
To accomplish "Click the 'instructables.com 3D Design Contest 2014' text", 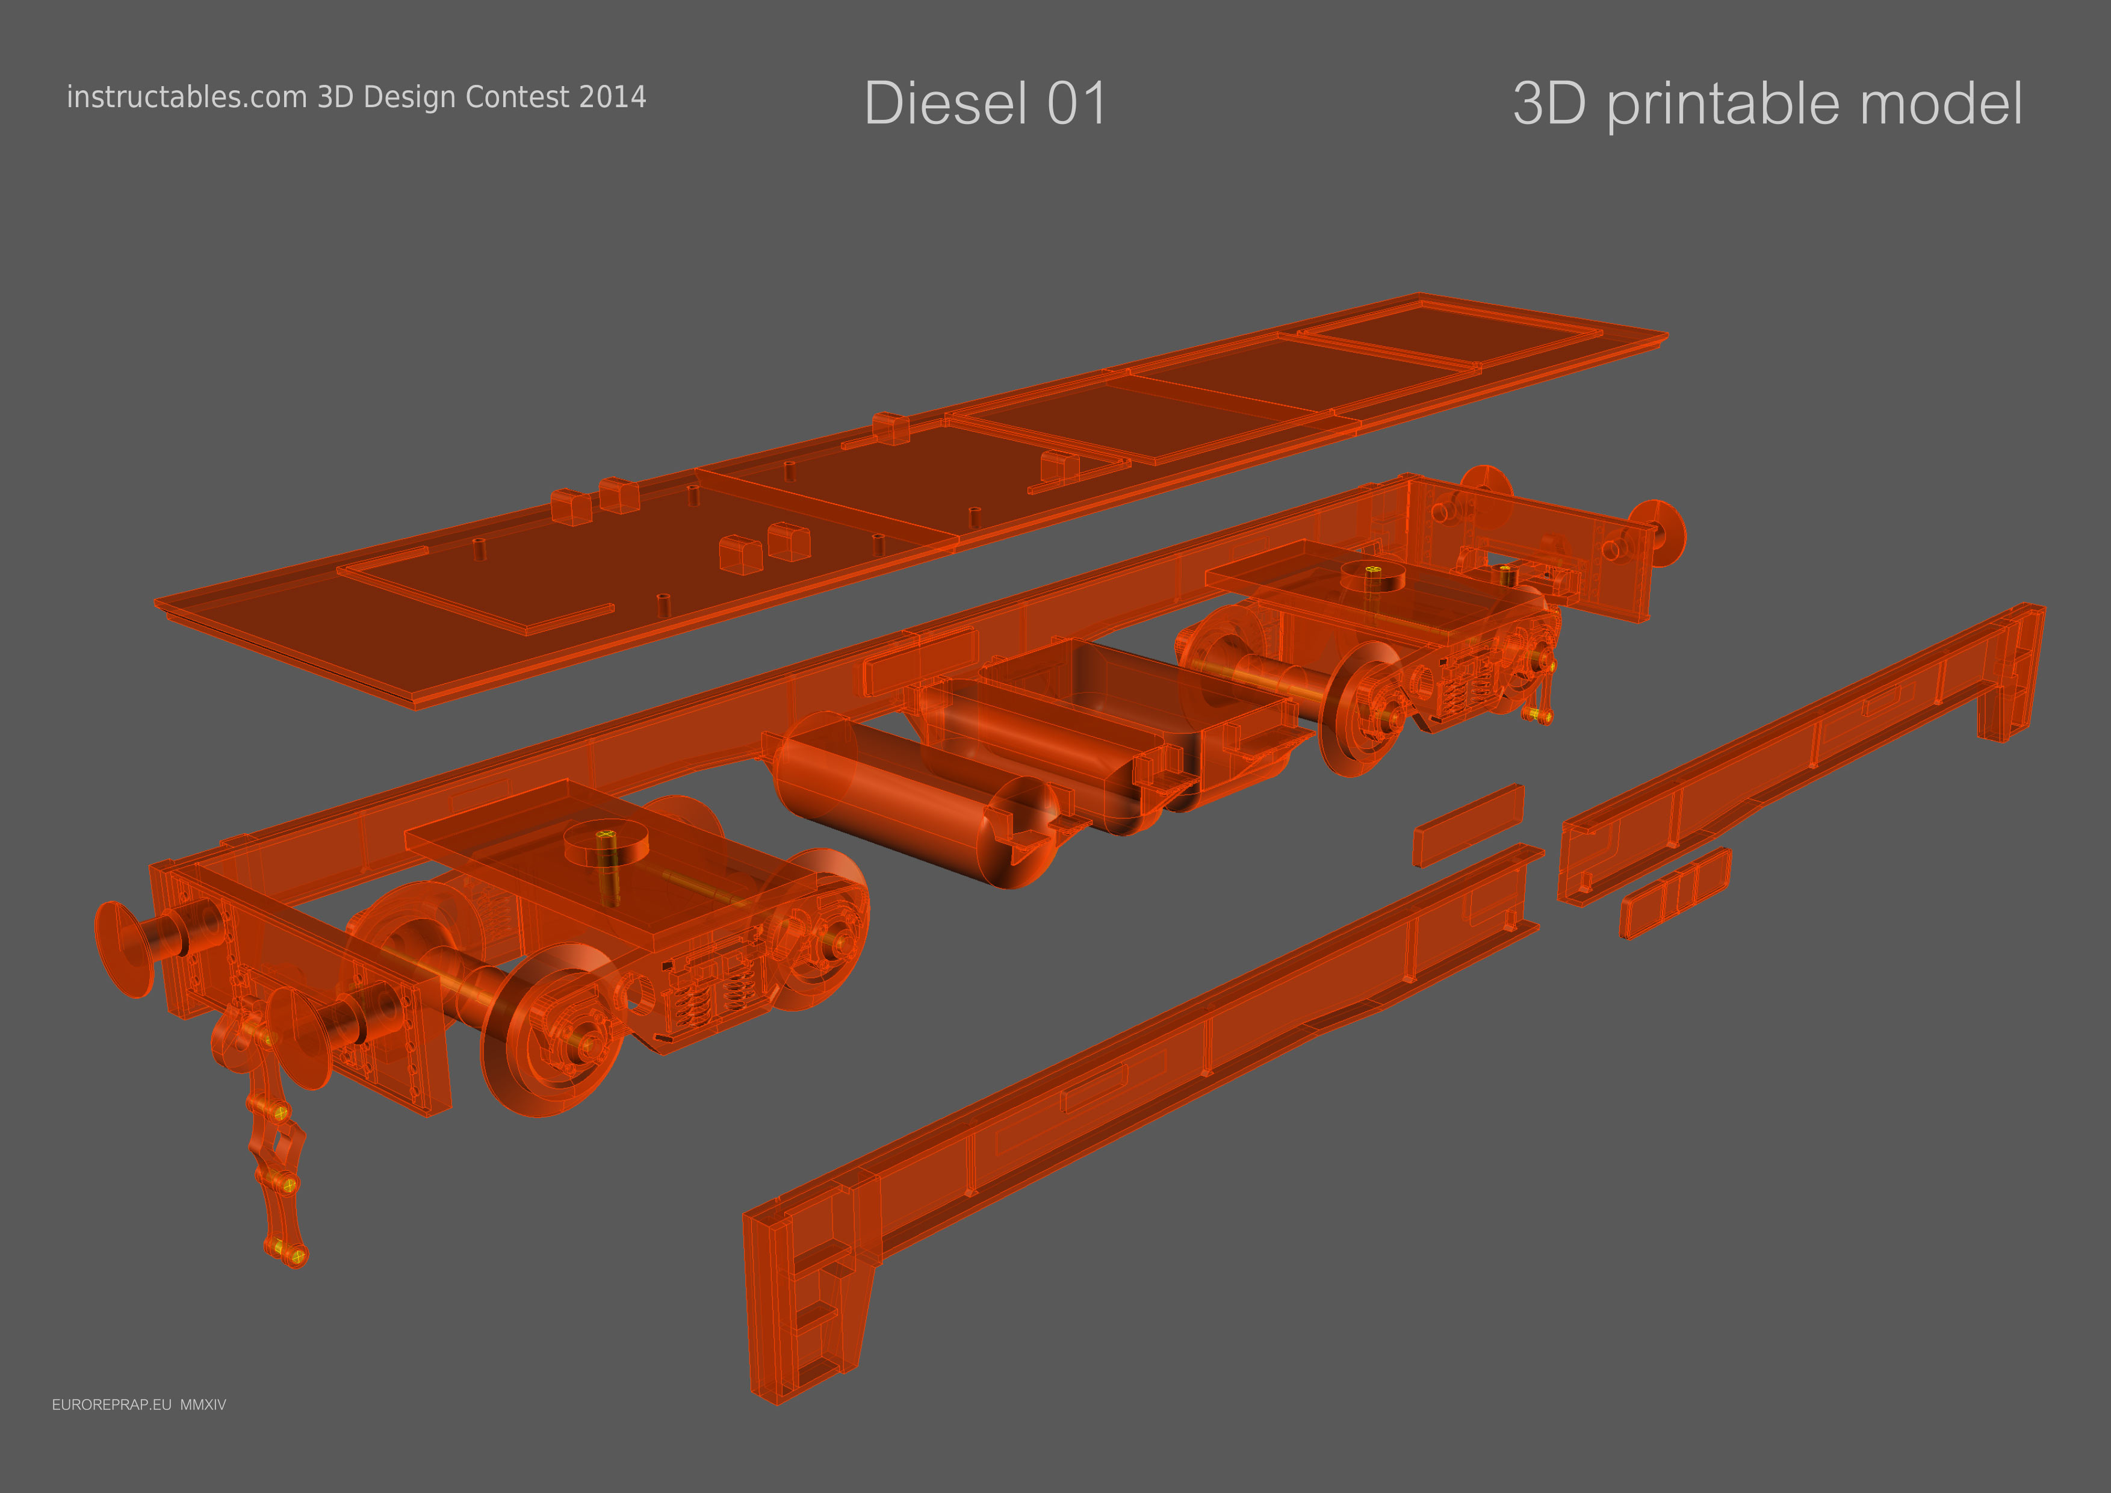I will click(356, 96).
